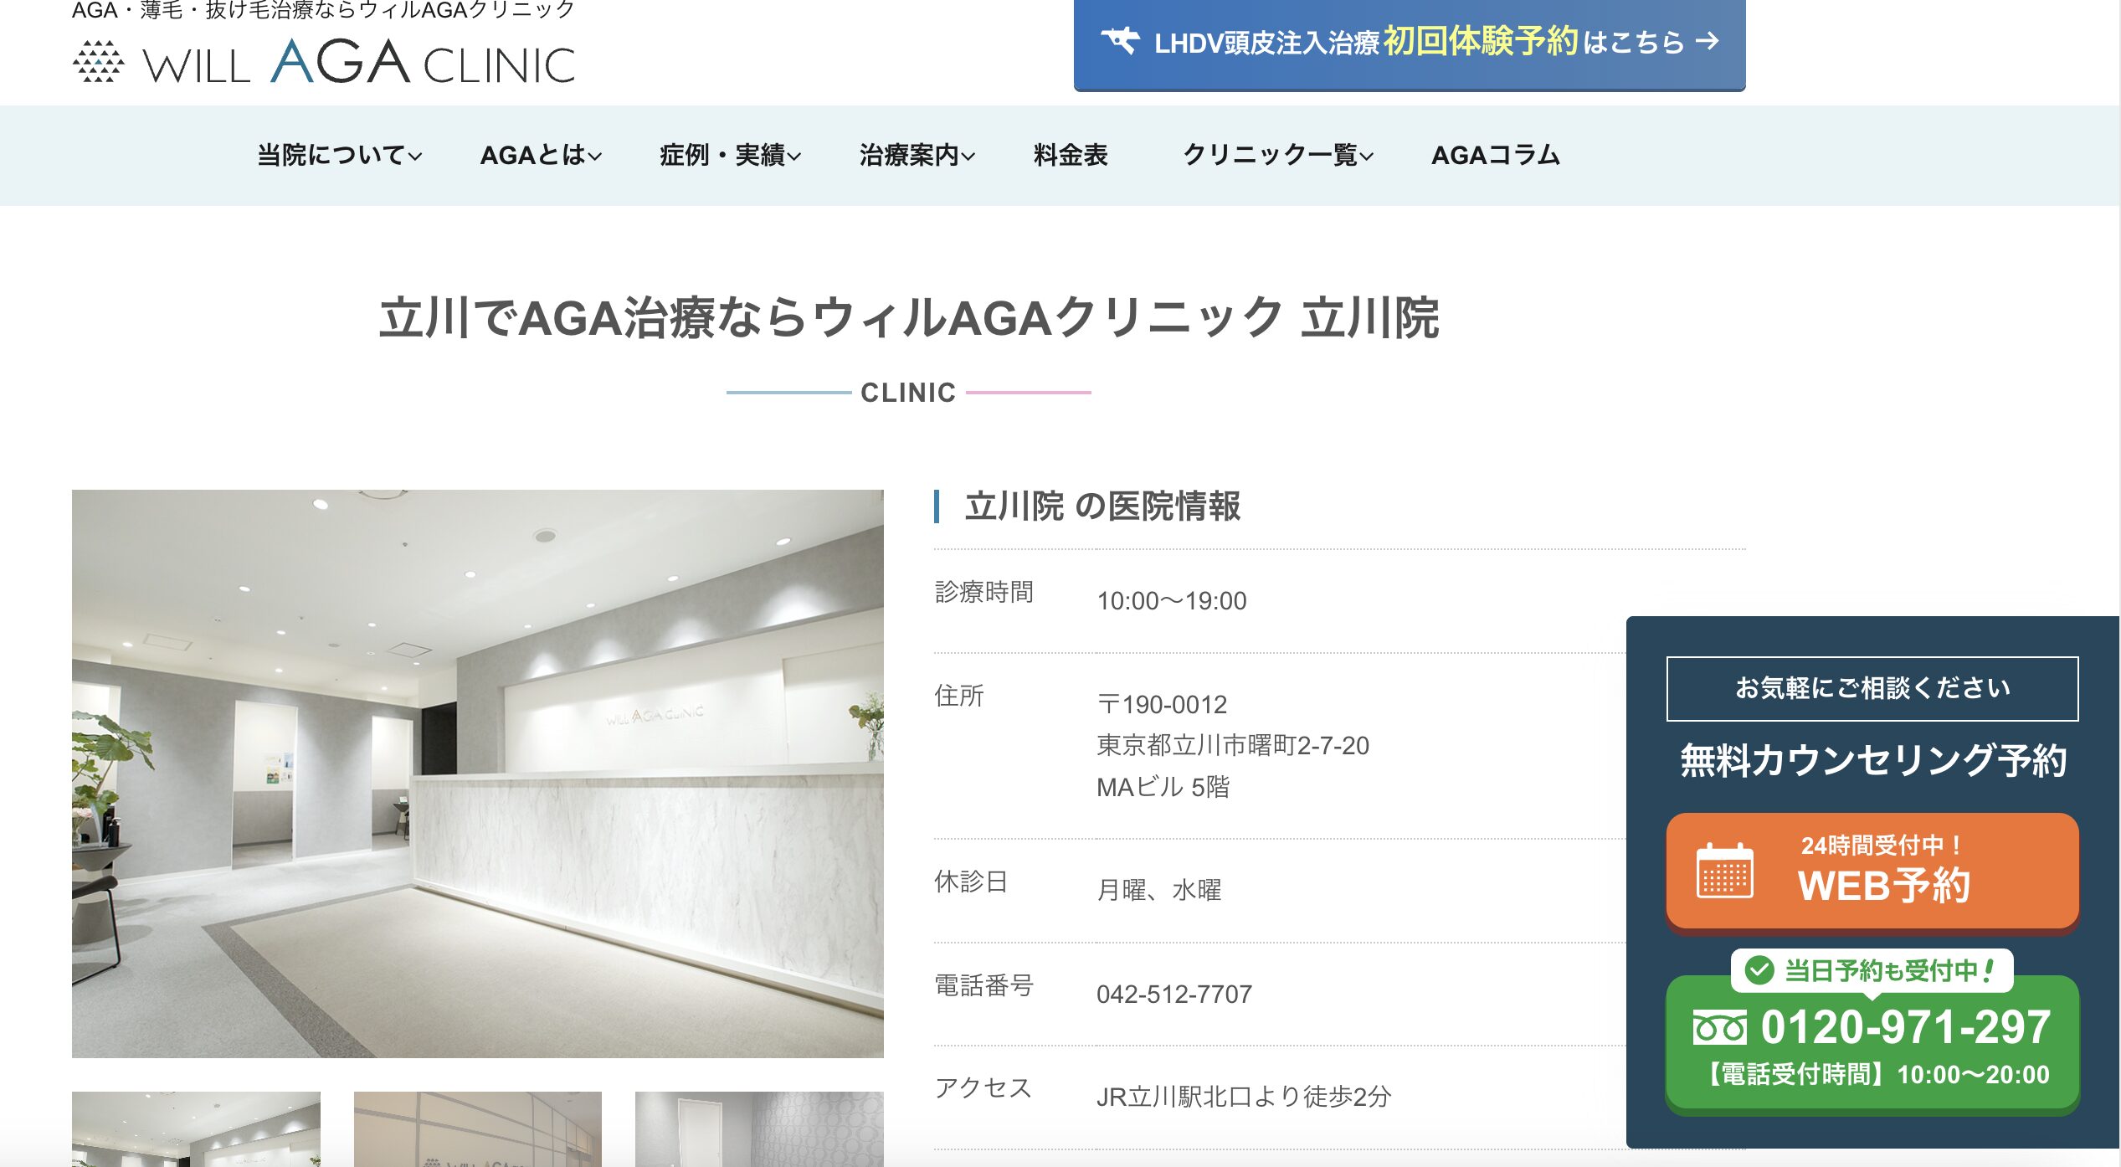
Task: Open the クリニック一覧 dropdown list
Action: (x=1277, y=155)
